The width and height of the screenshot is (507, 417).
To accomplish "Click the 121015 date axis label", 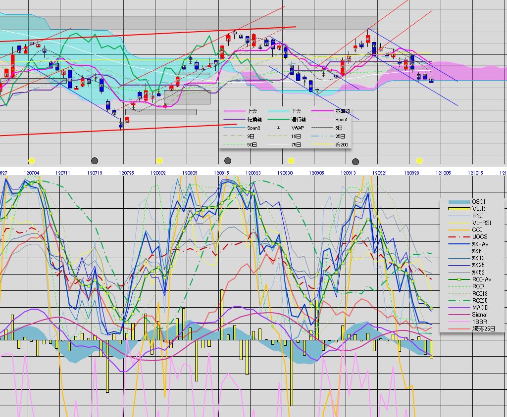I will [475, 173].
